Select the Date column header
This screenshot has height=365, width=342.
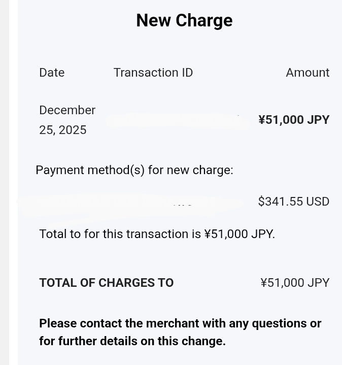pyautogui.click(x=52, y=73)
